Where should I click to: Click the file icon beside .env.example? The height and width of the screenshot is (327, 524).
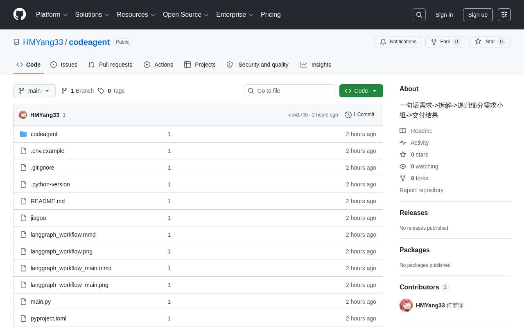[x=23, y=151]
